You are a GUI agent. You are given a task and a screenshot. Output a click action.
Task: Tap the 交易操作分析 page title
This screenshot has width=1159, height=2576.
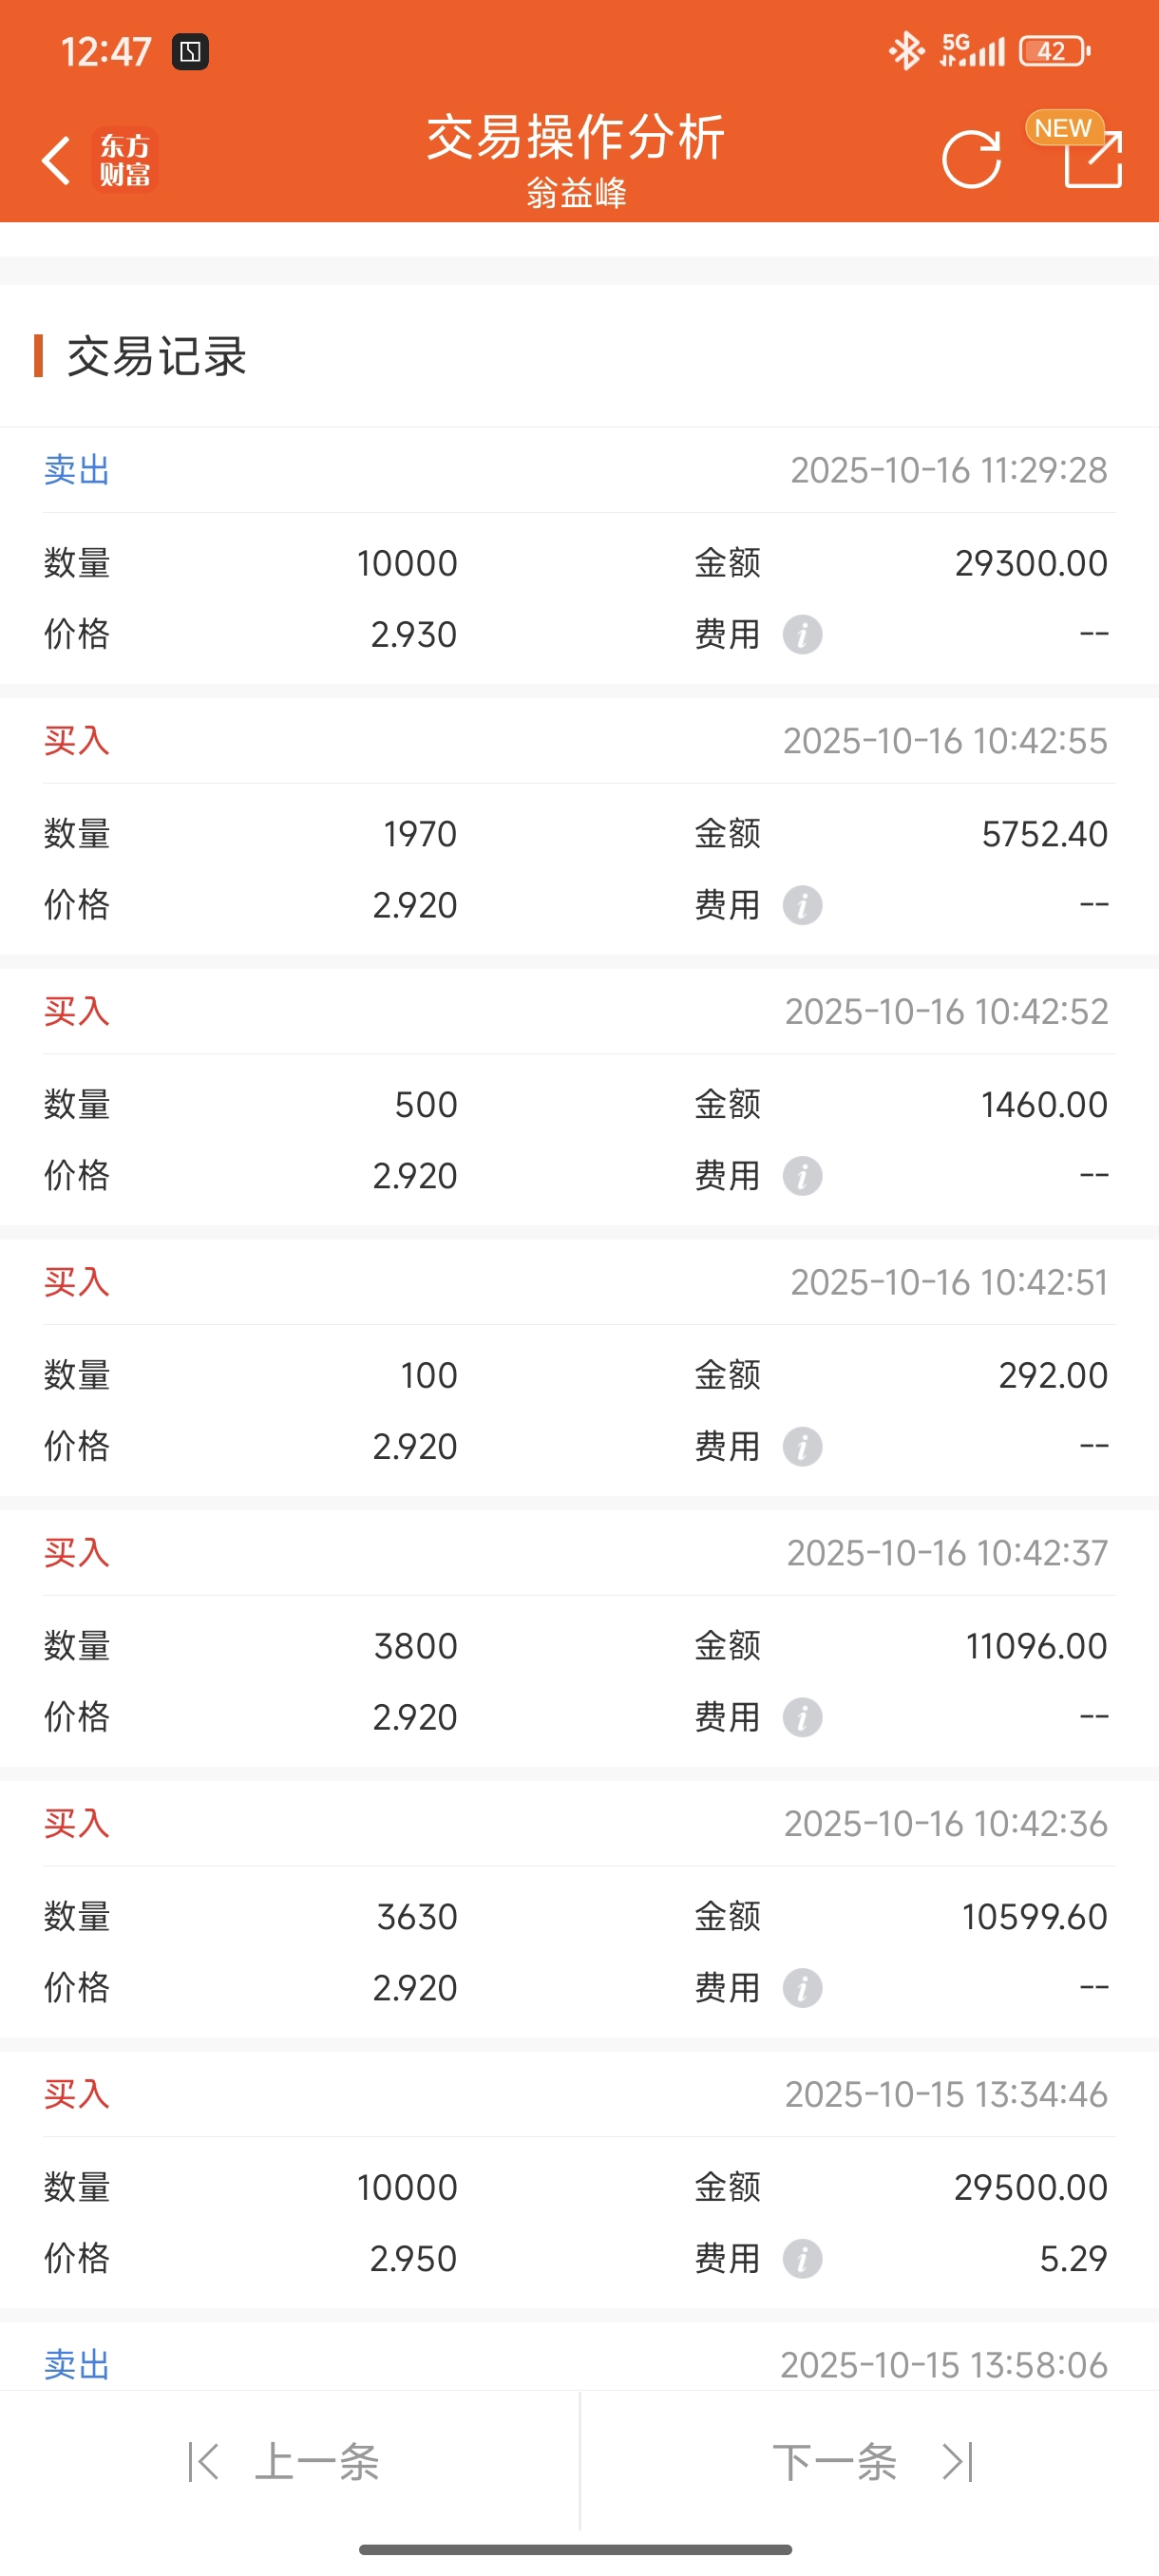pos(576,137)
